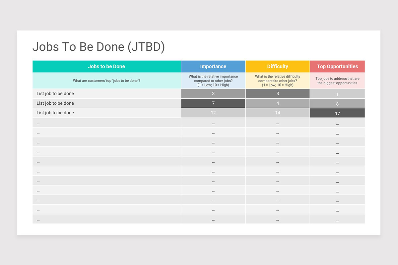Select the Top Opportunities cell showing 17
The height and width of the screenshot is (265, 398).
[337, 113]
